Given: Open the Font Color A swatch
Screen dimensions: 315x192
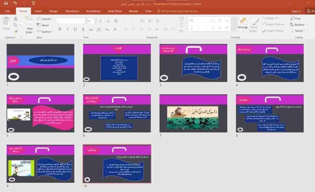Looking at the screenshot, I should pyautogui.click(x=115, y=30).
